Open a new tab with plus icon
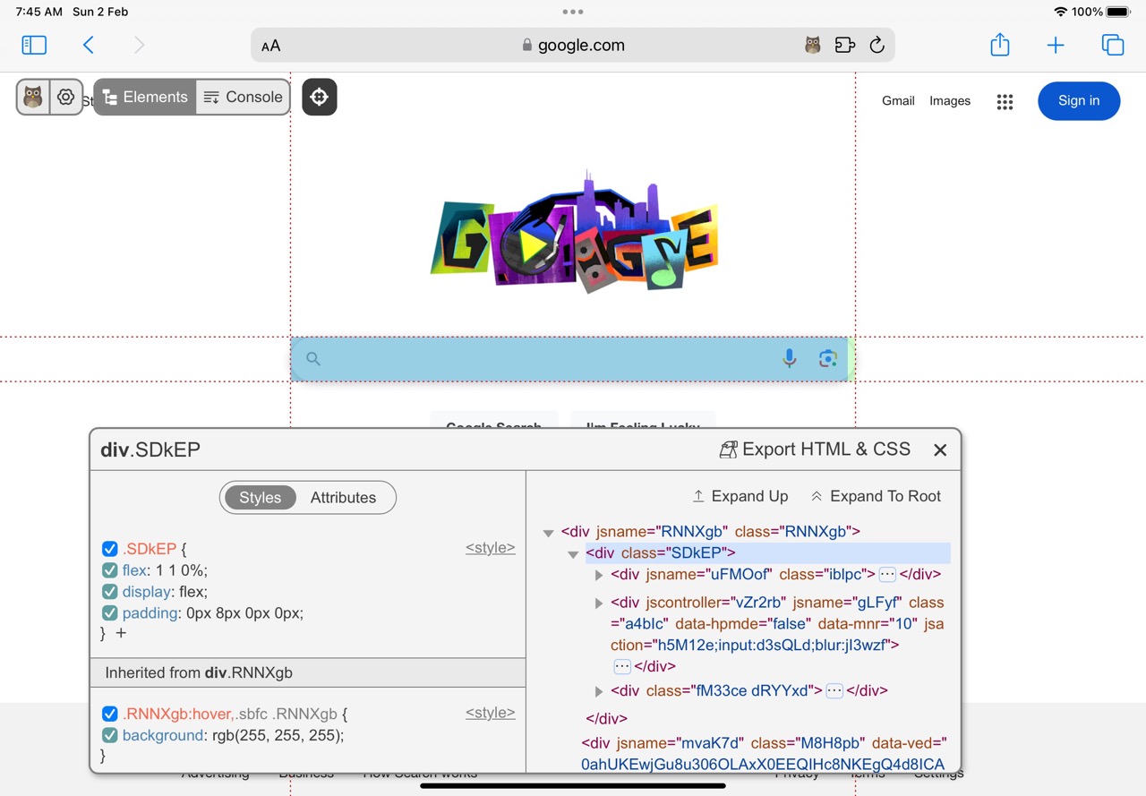This screenshot has width=1146, height=796. click(x=1056, y=45)
